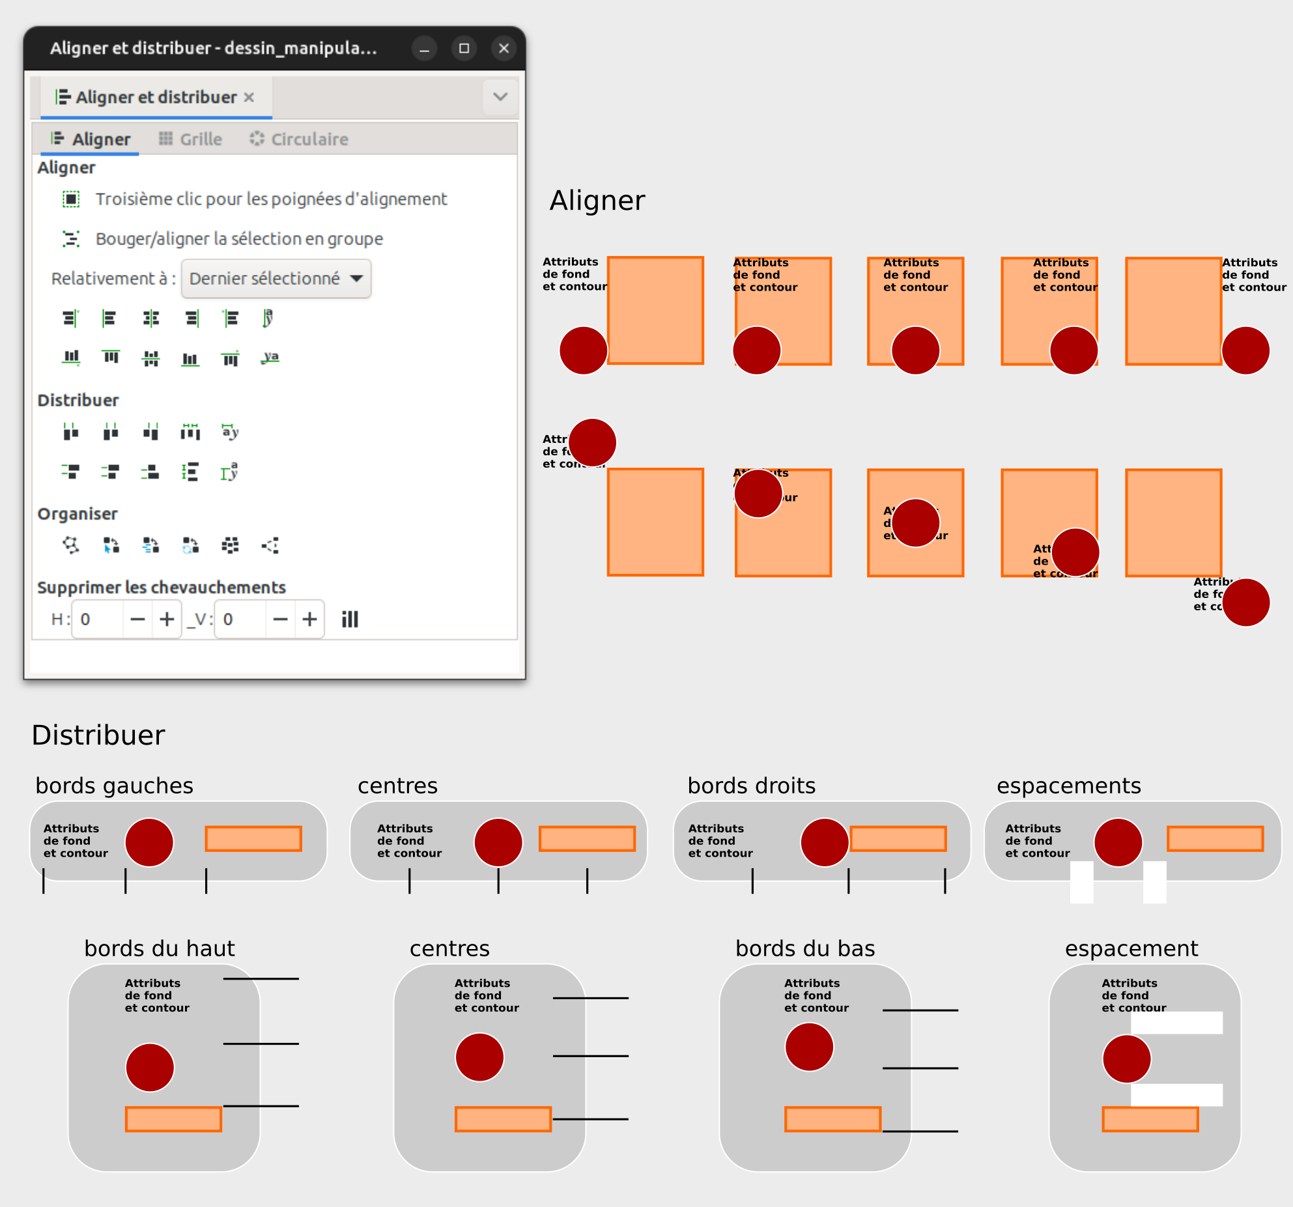
Task: Decrease the H overlap value
Action: point(137,619)
